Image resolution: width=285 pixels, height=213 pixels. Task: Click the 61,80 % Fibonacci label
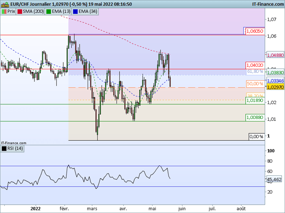(255, 71)
